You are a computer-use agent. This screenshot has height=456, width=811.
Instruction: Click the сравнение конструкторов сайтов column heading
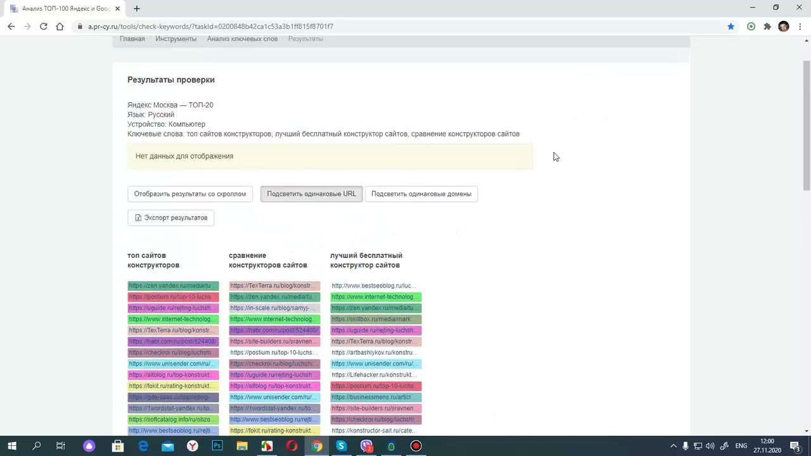click(x=268, y=260)
